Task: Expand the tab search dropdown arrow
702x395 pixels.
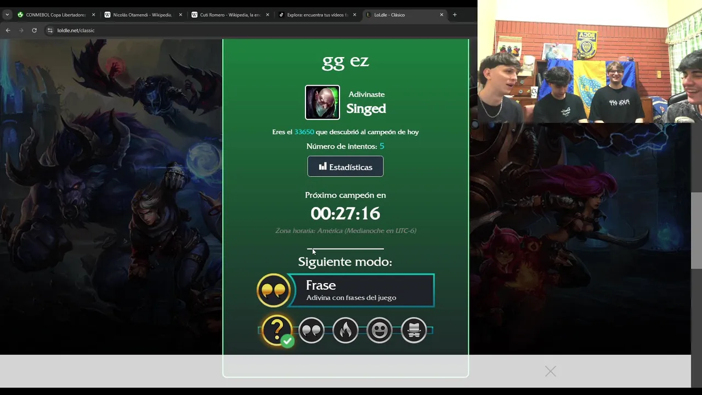Action: (x=7, y=15)
